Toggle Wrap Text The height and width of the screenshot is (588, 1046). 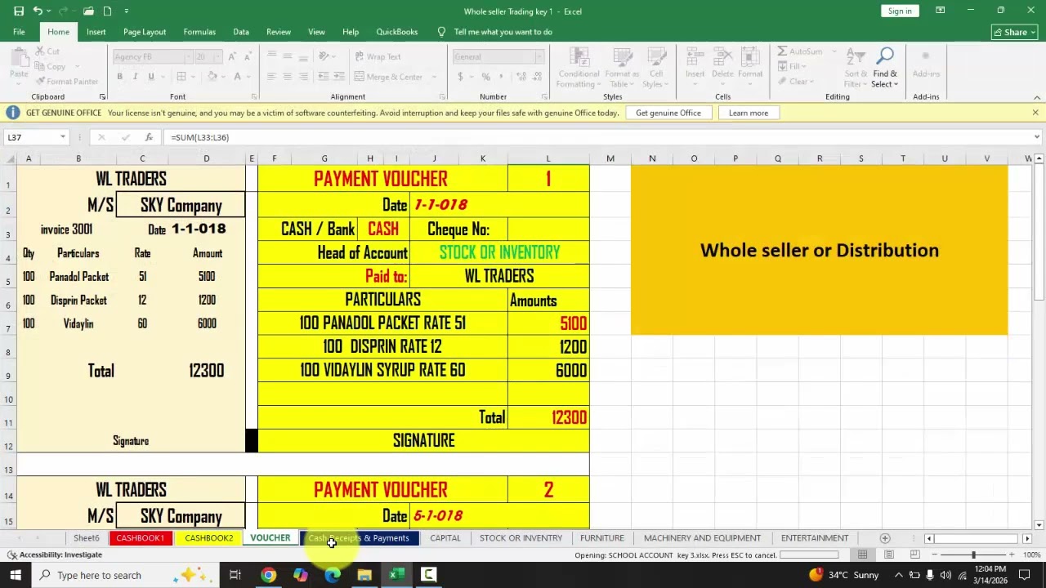tap(378, 57)
